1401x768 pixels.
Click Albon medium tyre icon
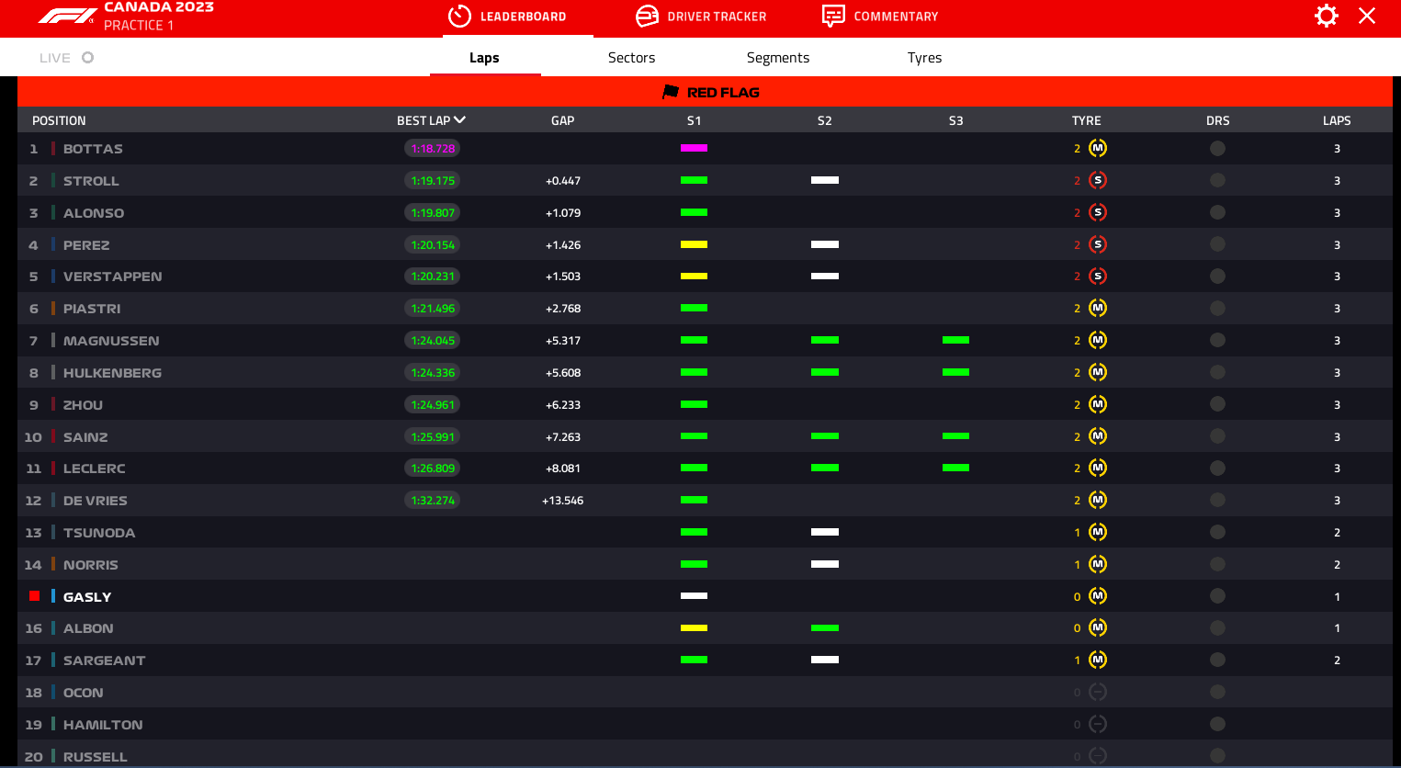(1098, 627)
